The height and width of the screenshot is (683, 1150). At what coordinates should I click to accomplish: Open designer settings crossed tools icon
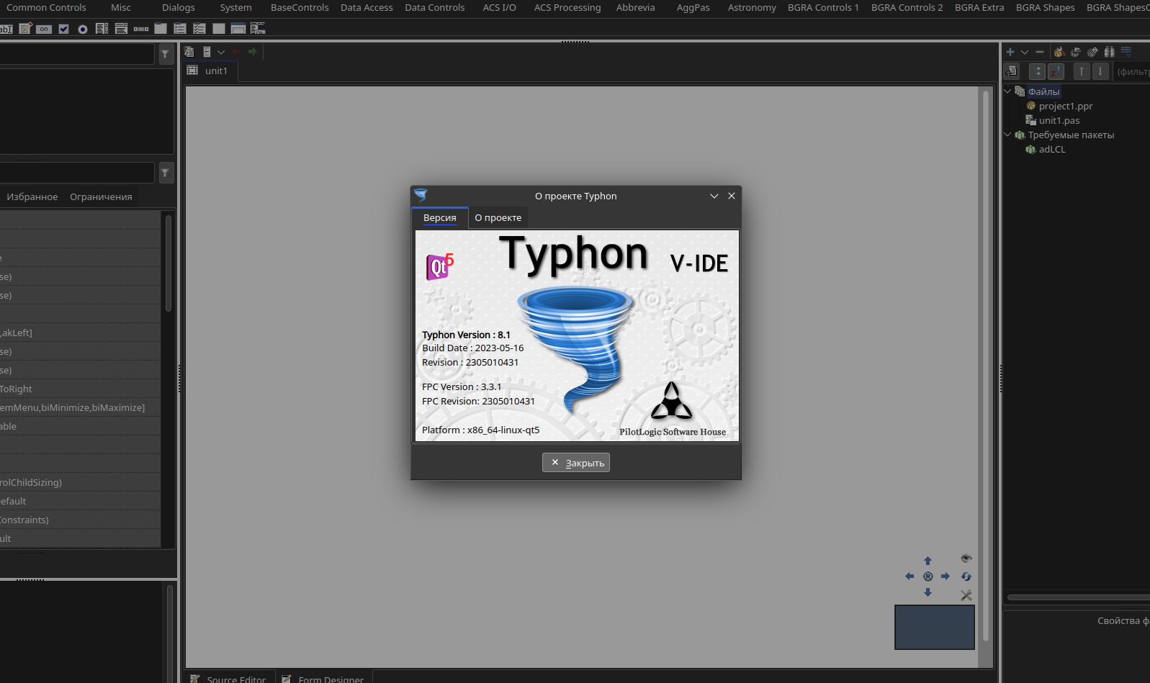click(x=966, y=595)
